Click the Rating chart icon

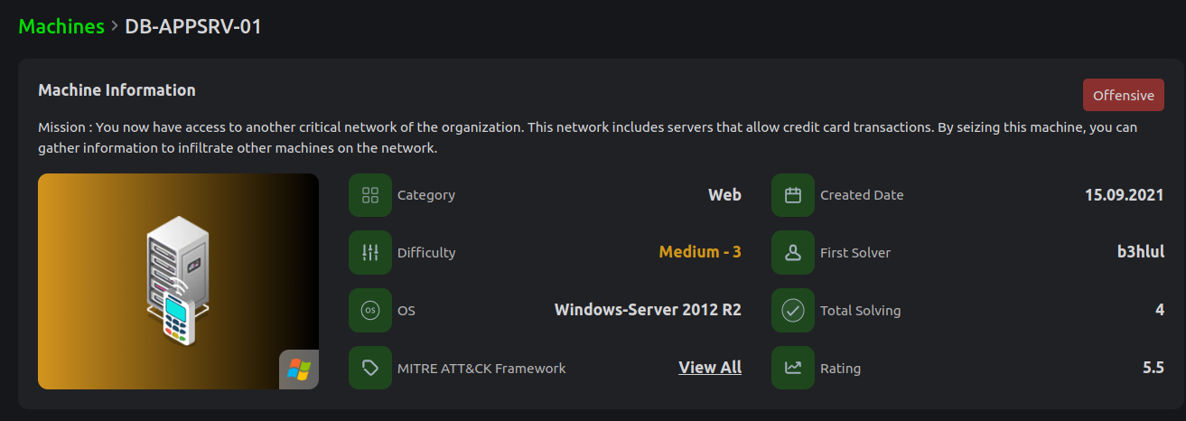tap(793, 368)
